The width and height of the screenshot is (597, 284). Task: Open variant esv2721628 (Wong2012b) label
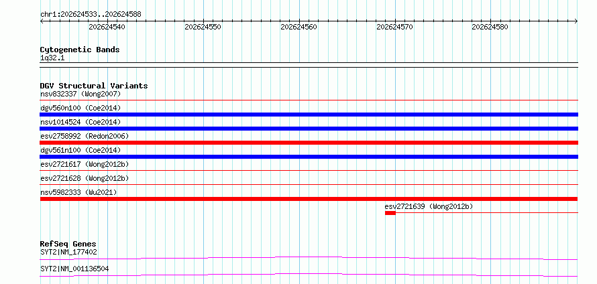tap(85, 178)
